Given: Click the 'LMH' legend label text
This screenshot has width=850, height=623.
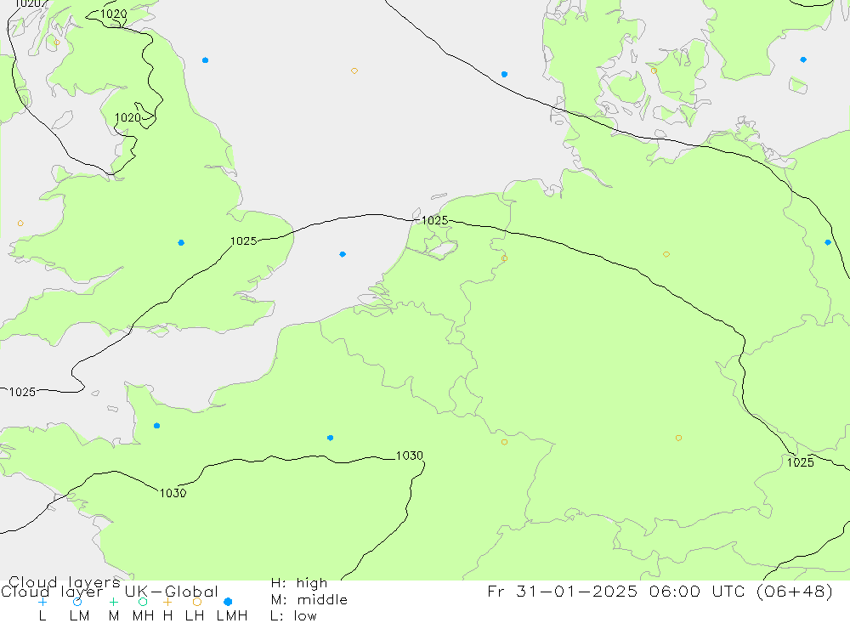Looking at the screenshot, I should [232, 616].
